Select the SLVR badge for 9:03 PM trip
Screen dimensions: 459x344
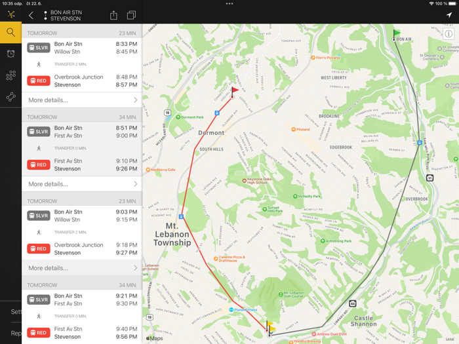pos(39,216)
